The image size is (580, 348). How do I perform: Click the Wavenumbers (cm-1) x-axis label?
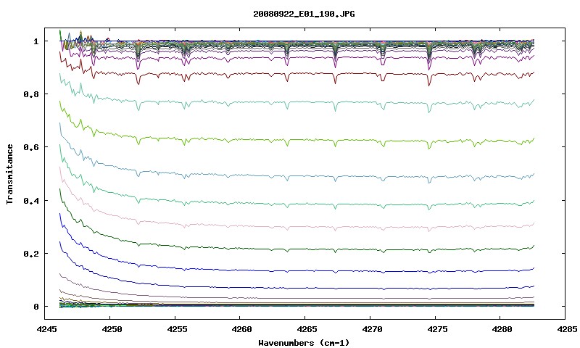click(x=304, y=343)
